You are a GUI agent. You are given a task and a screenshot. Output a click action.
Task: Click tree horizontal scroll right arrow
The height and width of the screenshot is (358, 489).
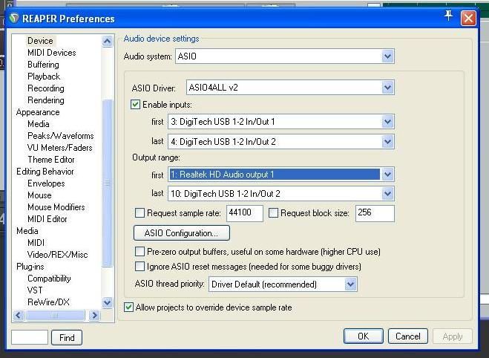pos(94,315)
